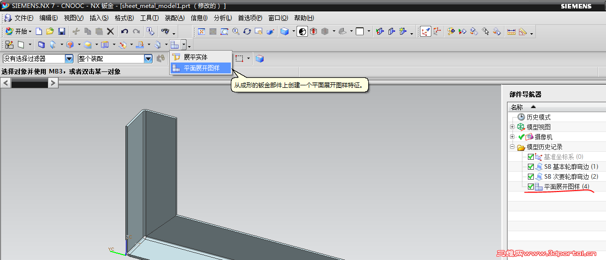Expand the 模型视图 tree node
Image resolution: width=606 pixels, height=260 pixels.
(x=512, y=127)
